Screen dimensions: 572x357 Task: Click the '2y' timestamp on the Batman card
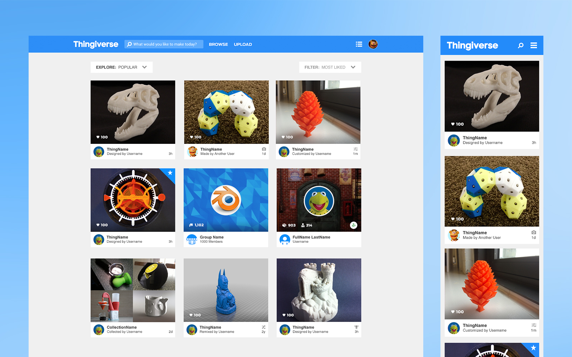click(263, 332)
